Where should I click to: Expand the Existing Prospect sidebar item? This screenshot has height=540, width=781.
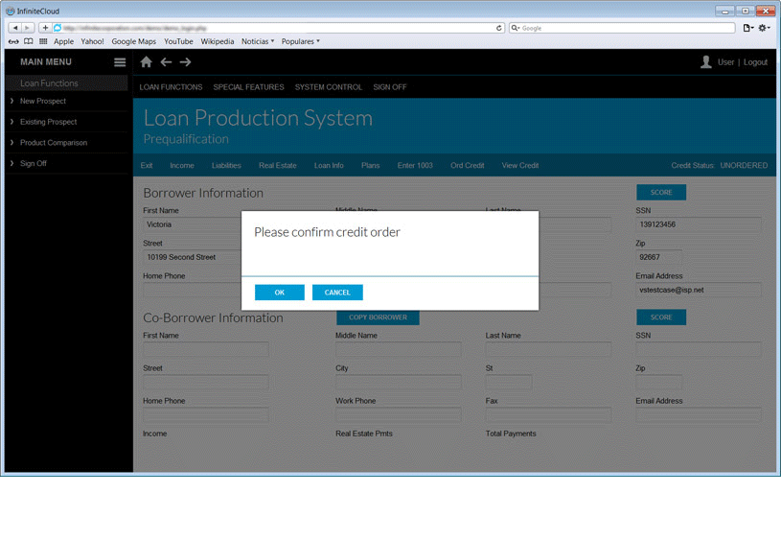pyautogui.click(x=48, y=122)
